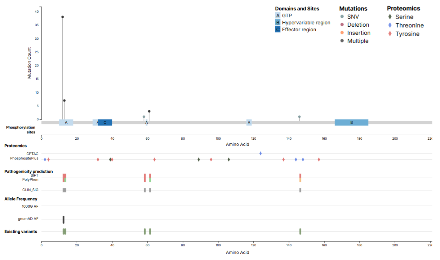Select the Effector region domain labeled C
Screen dimensions: 440x260
coord(105,123)
